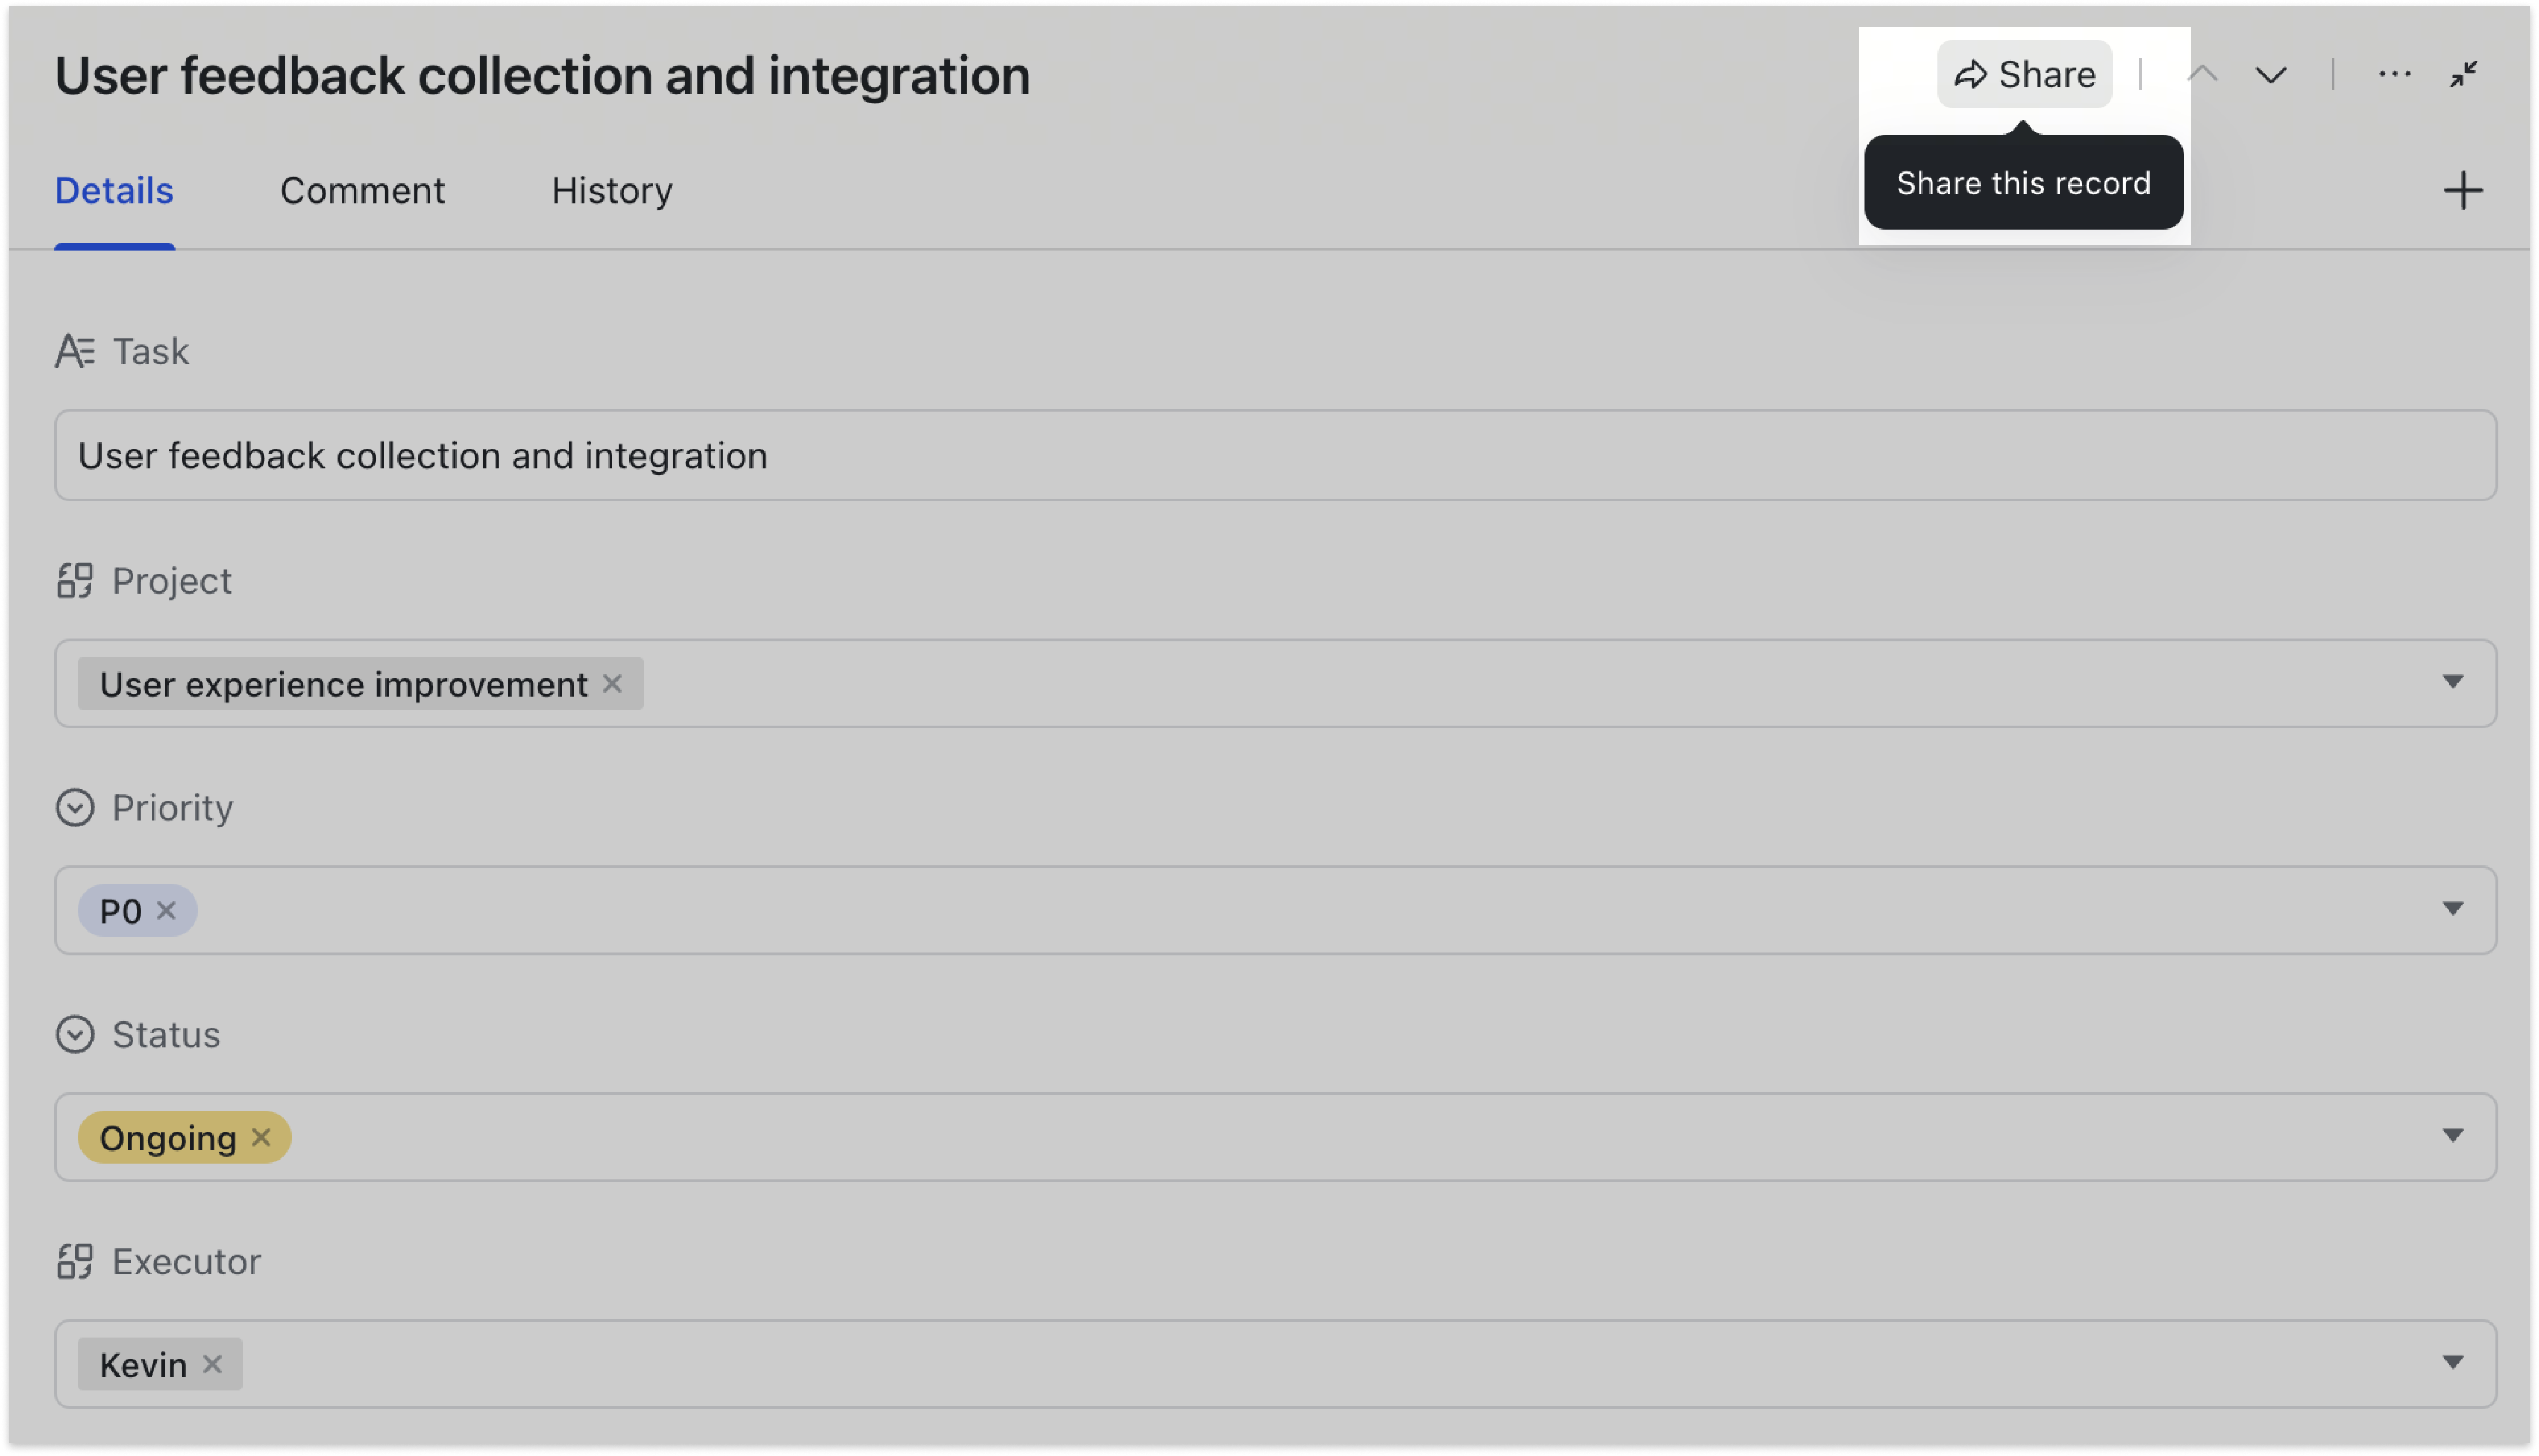Clear the Ongoing status tag
This screenshot has width=2539, height=1456.
(261, 1137)
